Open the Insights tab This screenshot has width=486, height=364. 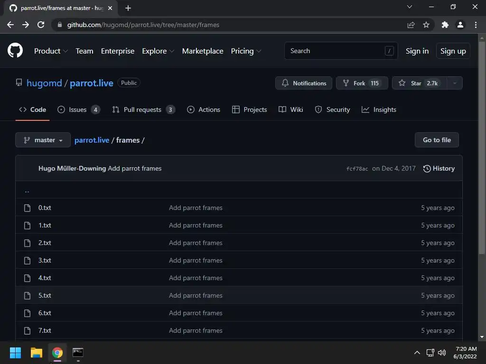pyautogui.click(x=379, y=109)
